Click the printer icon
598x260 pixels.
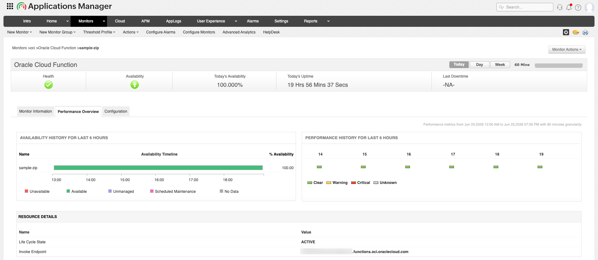click(x=585, y=32)
